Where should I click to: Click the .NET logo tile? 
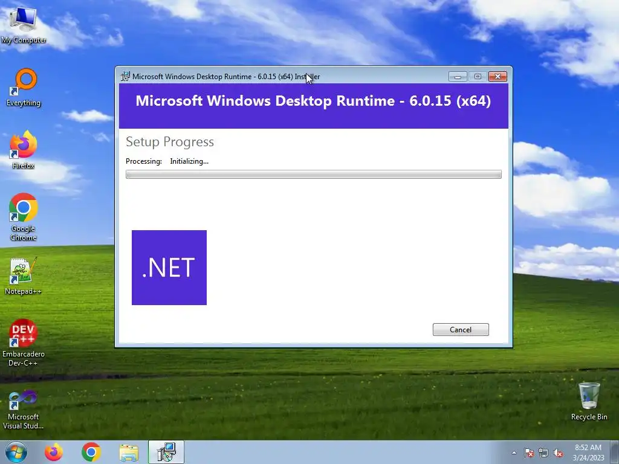(169, 267)
